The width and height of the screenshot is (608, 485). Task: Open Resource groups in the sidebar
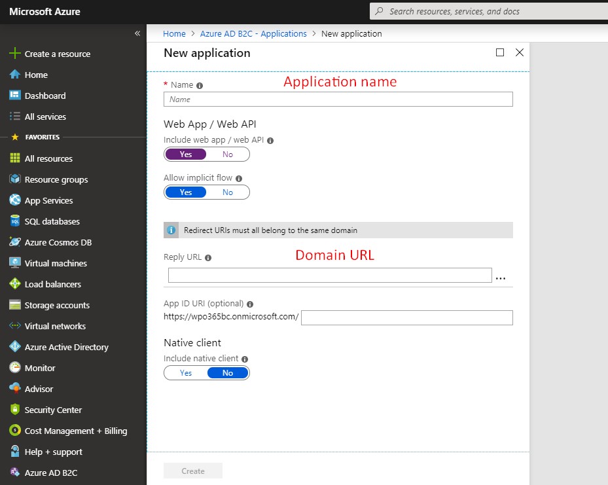[56, 179]
